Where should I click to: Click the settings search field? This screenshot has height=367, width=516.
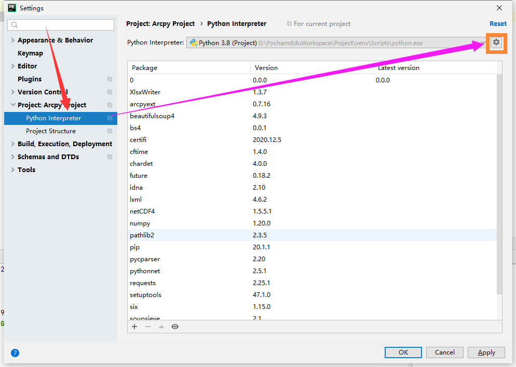(61, 25)
